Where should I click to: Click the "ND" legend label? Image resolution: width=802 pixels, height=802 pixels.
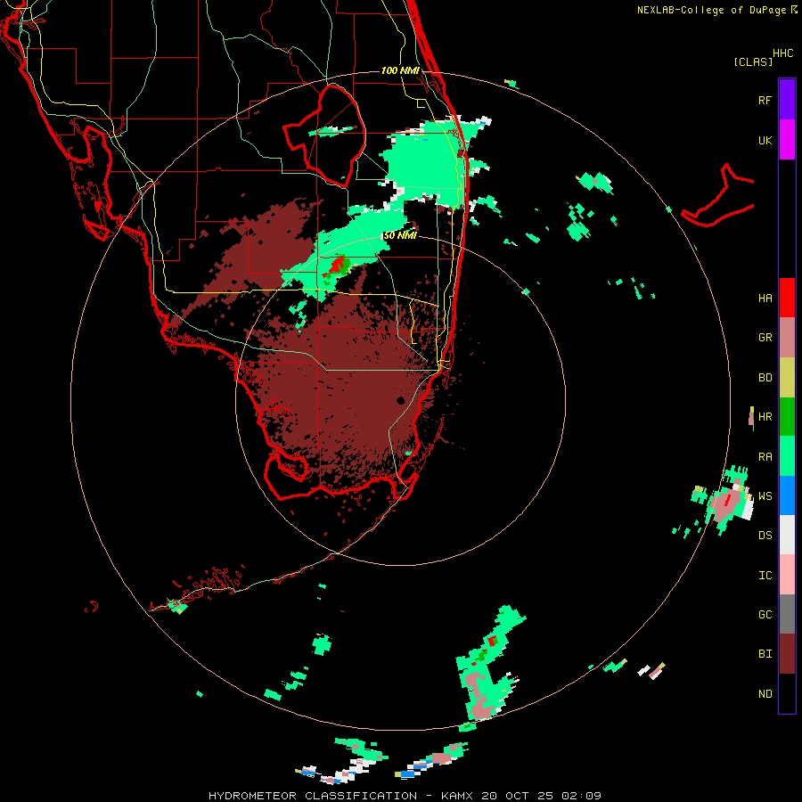tap(765, 694)
